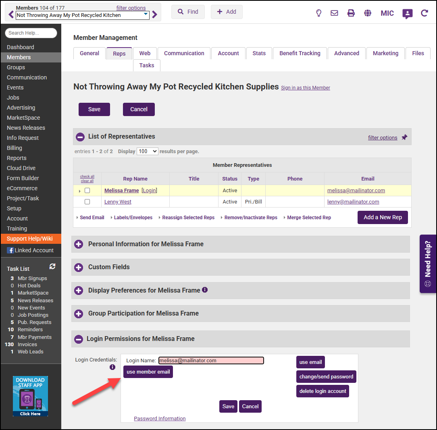Screen dimensions: 437x430
Task: Open the envelope mail icon
Action: click(x=334, y=13)
